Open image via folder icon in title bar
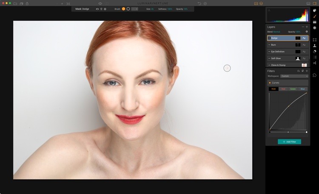Screen dimensions: 319x194 (15, 4)
